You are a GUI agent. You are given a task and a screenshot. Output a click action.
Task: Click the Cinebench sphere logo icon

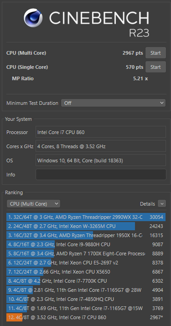coord(33,18)
